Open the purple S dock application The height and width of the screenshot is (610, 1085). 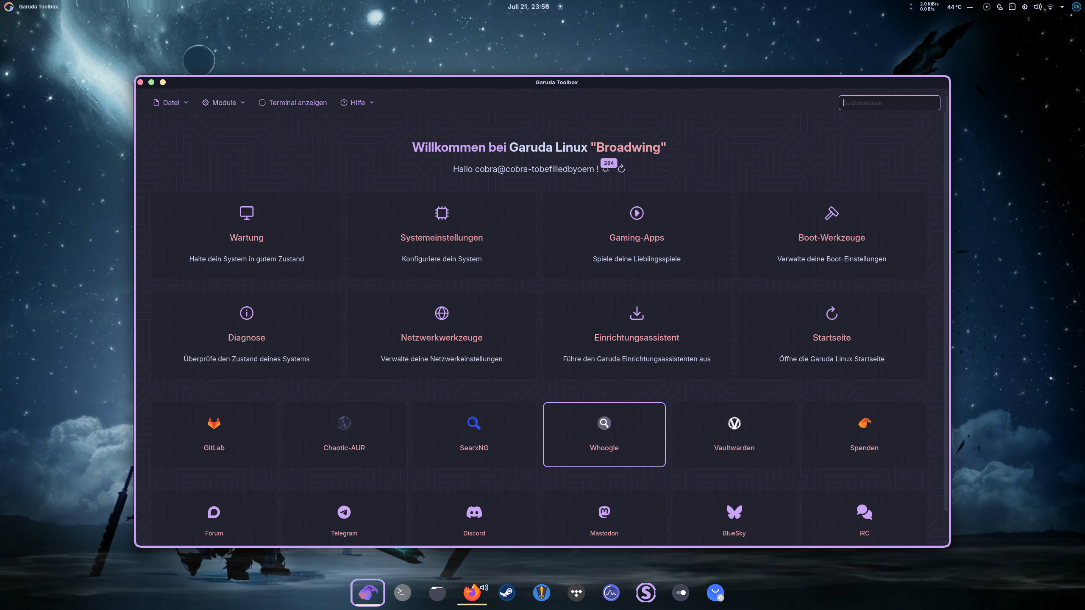[x=645, y=592]
